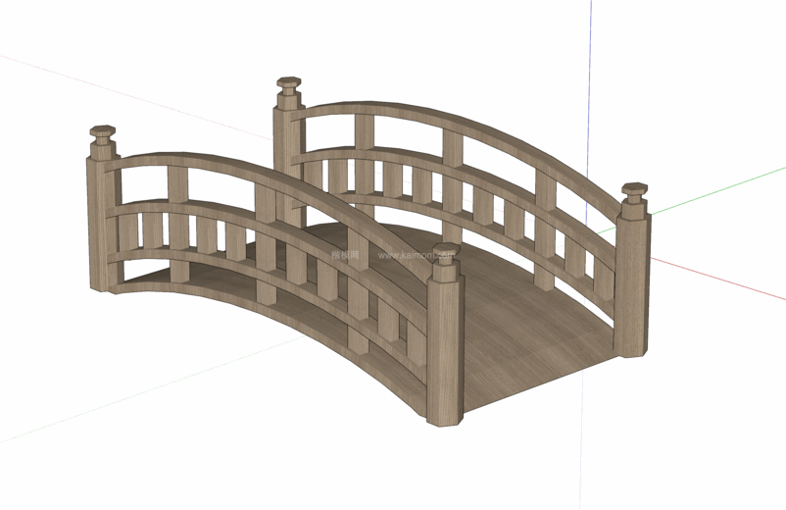Viewport: 786px width, 510px height.
Task: Select the top arched rail of far railing
Action: (461, 122)
